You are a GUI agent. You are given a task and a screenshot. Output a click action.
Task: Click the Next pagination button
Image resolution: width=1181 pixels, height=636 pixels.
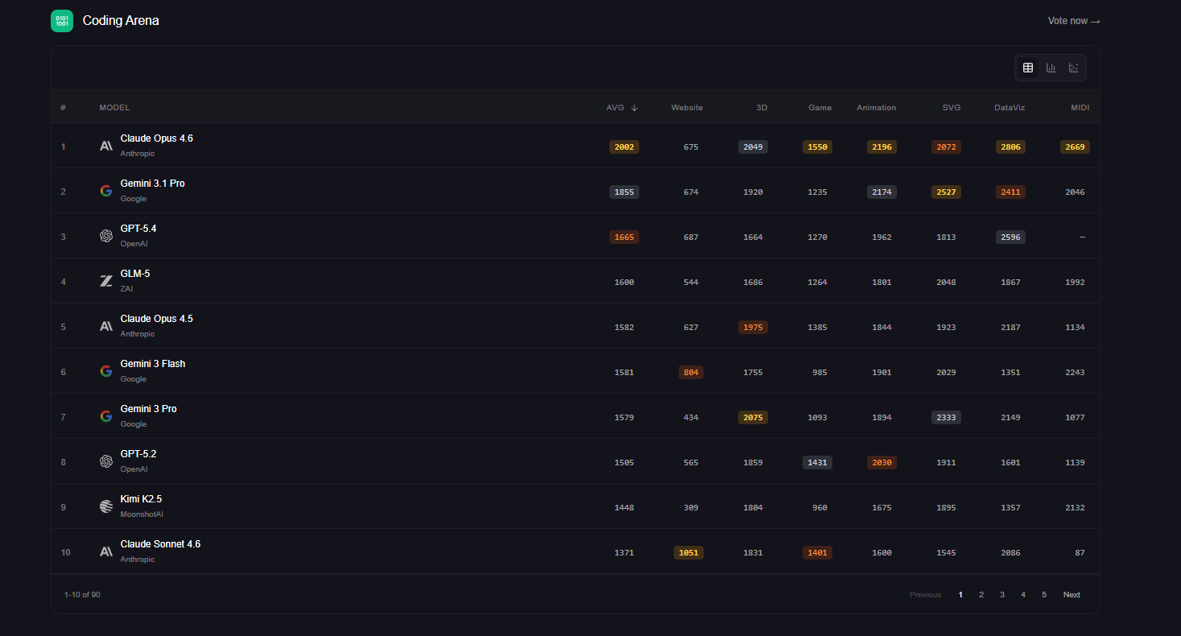[1072, 595]
